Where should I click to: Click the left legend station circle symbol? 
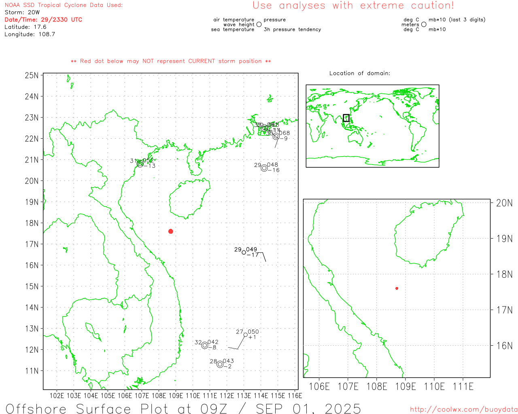point(259,24)
